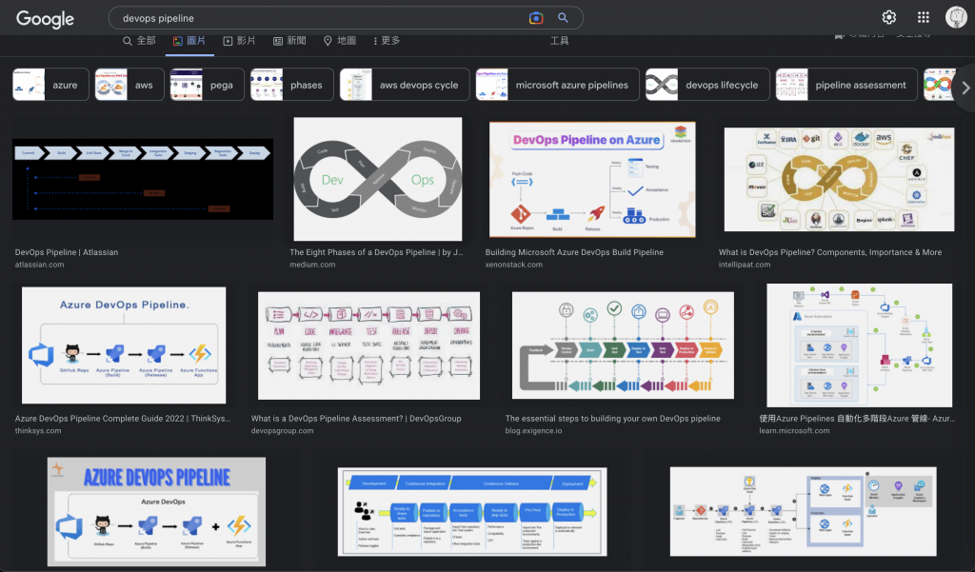The height and width of the screenshot is (572, 975).
Task: Open the colorful arrows pipeline steps image
Action: [x=623, y=345]
